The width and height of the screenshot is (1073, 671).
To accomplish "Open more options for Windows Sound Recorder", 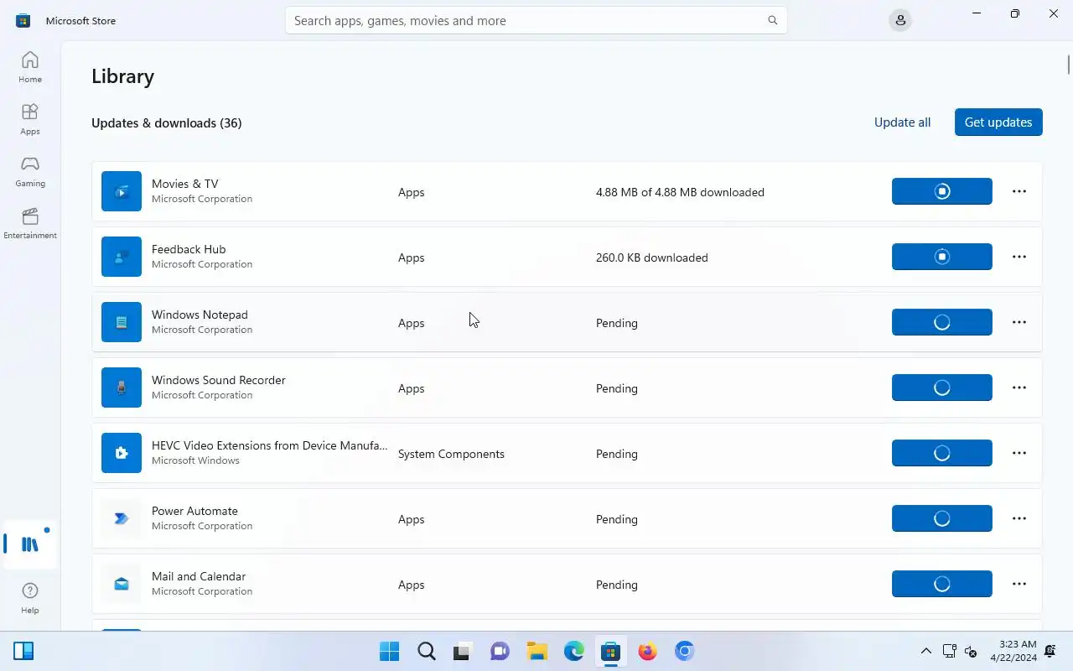I will [x=1019, y=388].
